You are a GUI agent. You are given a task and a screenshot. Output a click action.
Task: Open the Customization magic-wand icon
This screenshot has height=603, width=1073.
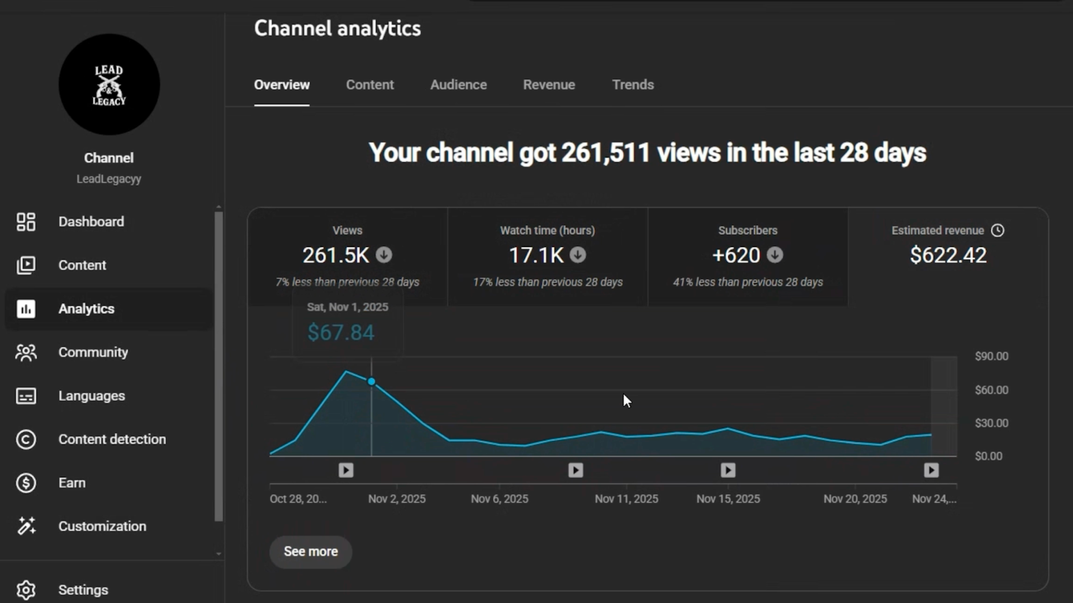click(x=26, y=526)
